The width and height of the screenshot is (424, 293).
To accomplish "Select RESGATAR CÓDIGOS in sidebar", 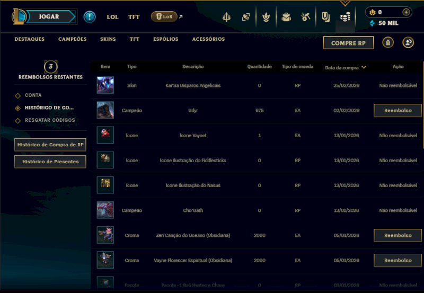I will tap(50, 120).
